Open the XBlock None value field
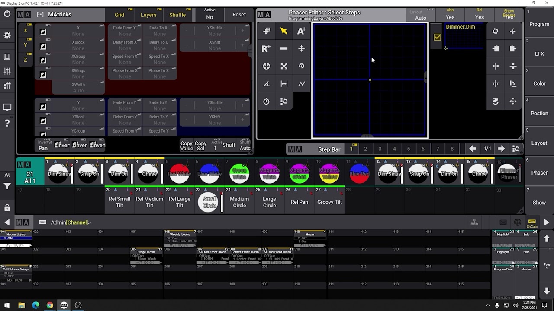Screen dimensions: 554x311 click(x=78, y=45)
